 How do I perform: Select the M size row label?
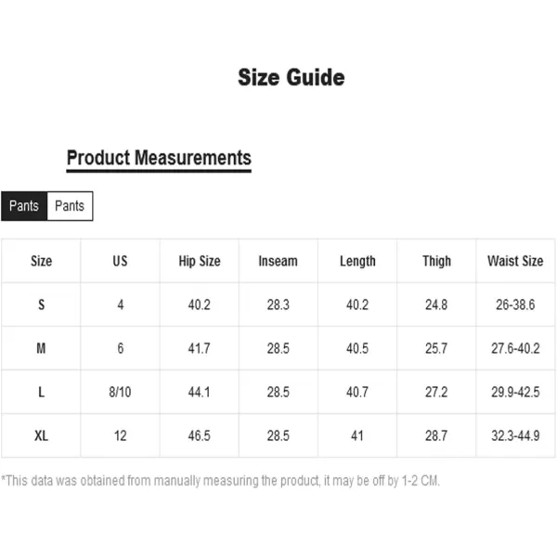41,348
